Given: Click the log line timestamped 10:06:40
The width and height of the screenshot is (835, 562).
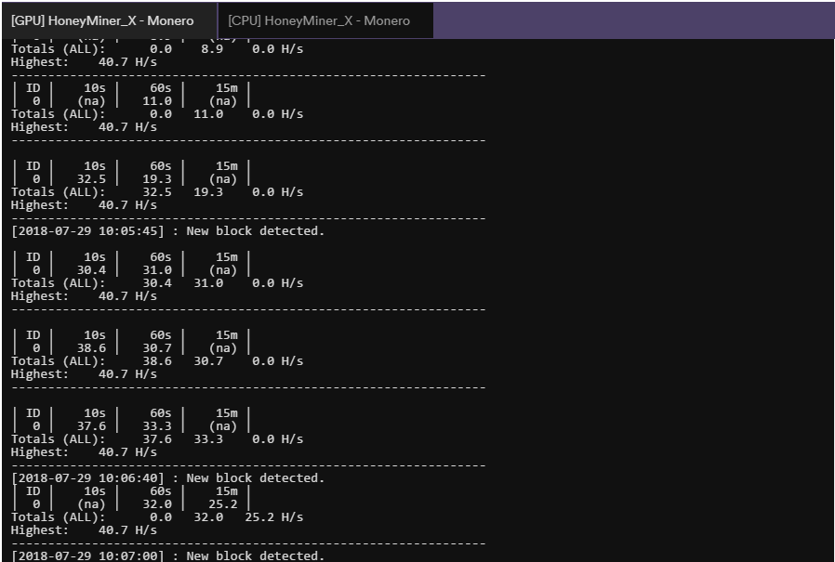Looking at the screenshot, I should 167,477.
